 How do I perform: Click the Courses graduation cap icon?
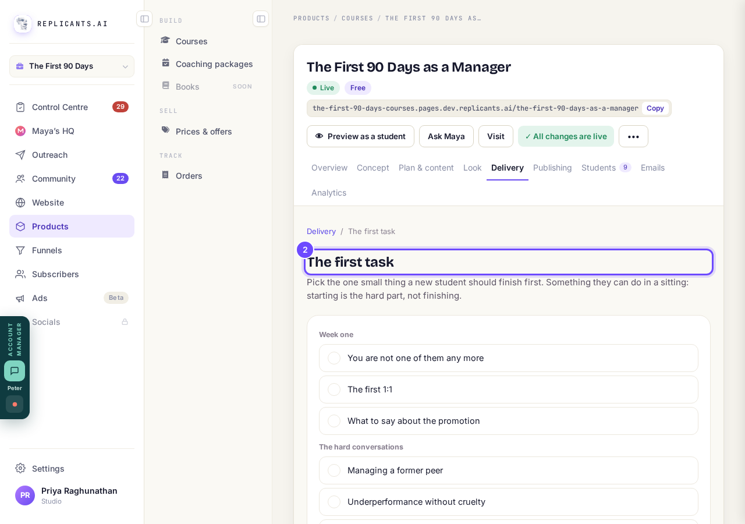coord(166,41)
